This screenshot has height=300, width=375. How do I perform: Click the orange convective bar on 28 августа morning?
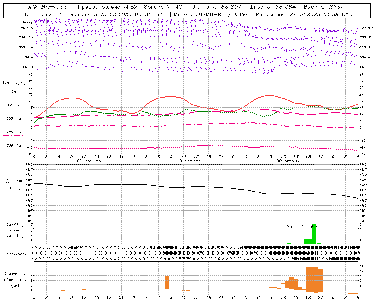[167, 282]
